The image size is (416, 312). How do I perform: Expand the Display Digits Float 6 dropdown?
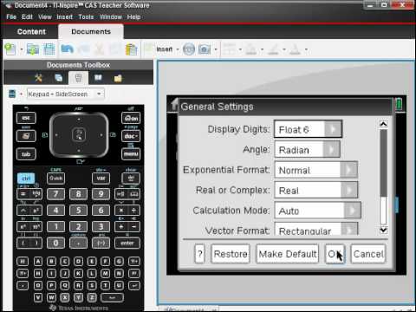pyautogui.click(x=308, y=129)
